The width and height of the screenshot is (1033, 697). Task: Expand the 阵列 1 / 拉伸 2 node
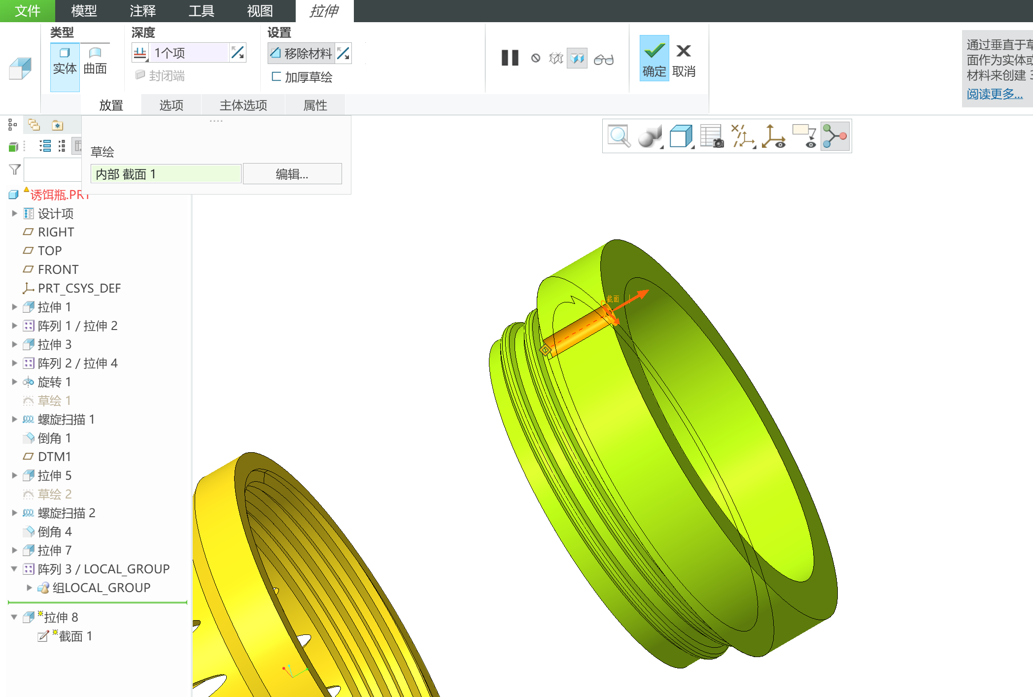click(x=14, y=326)
